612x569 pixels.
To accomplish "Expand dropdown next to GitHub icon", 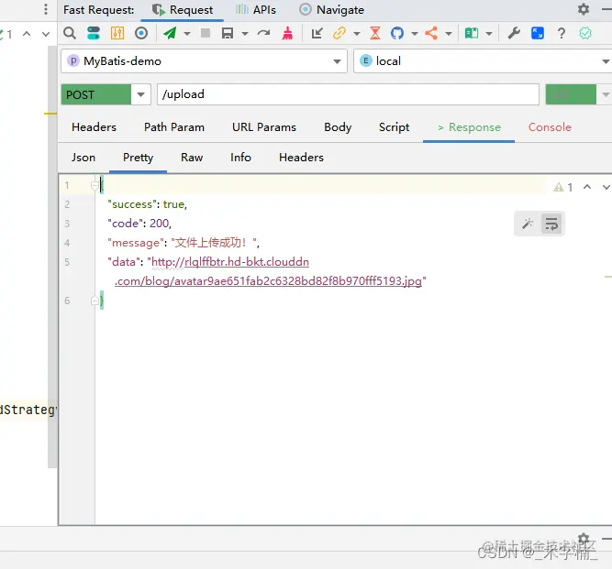I will coord(415,34).
